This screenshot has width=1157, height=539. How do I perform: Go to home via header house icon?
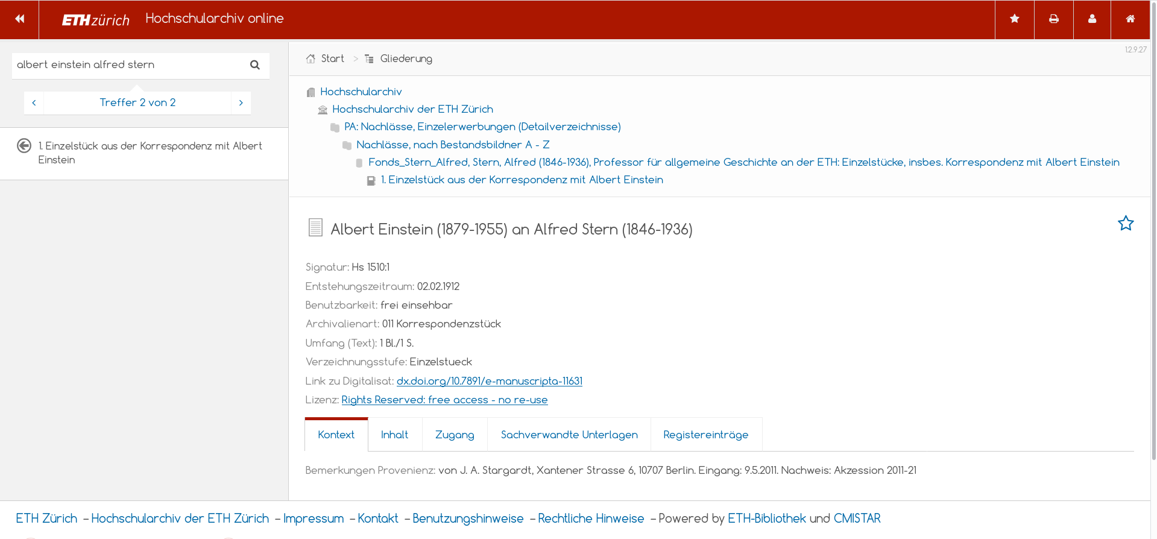point(1130,19)
